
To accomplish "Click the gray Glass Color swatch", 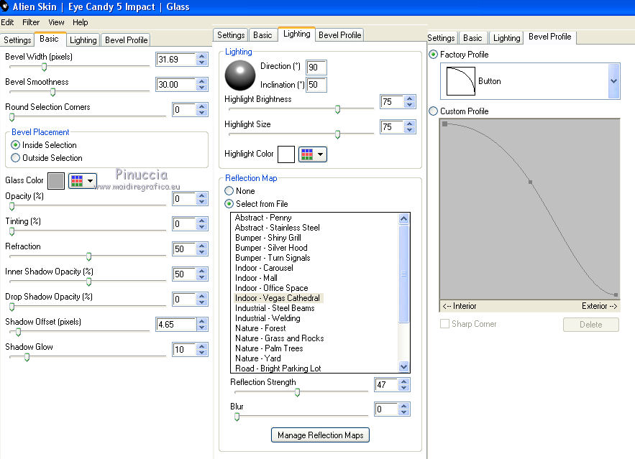I will click(x=56, y=181).
